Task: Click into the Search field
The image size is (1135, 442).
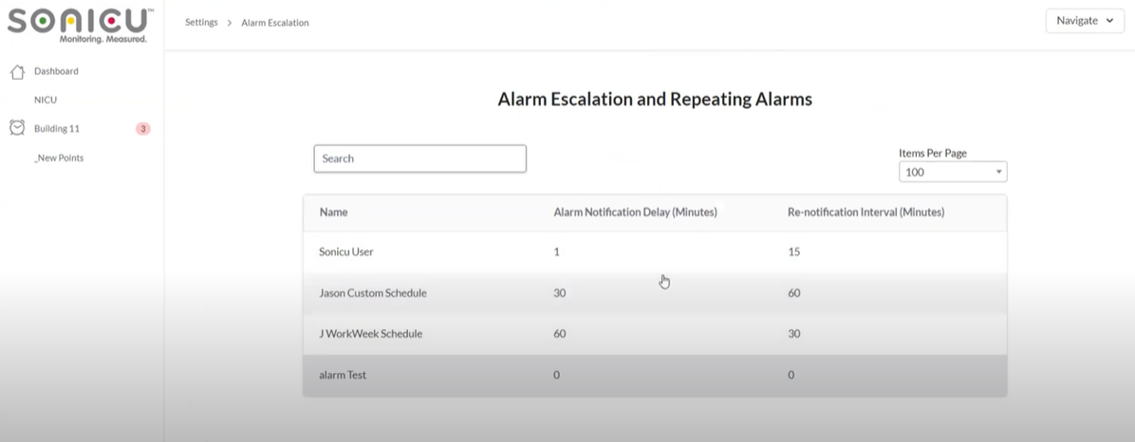Action: click(x=419, y=158)
